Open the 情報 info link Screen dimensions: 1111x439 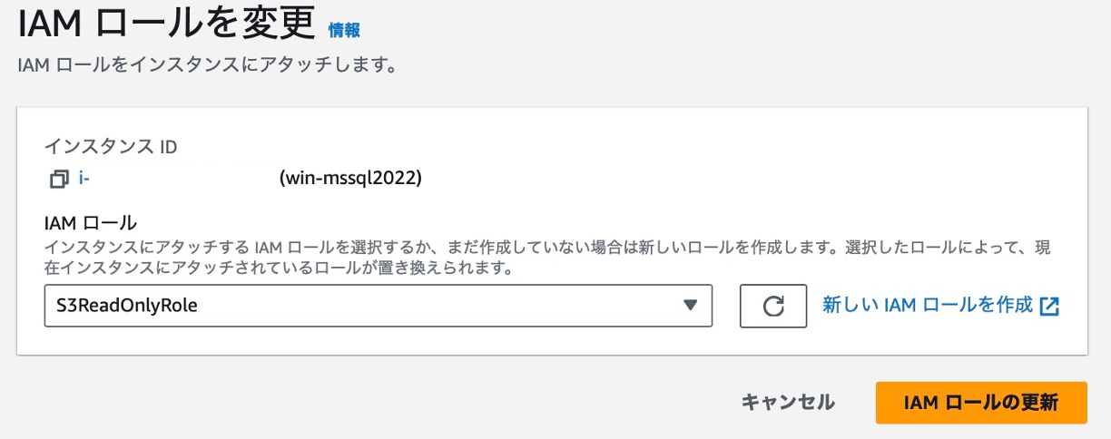point(344,30)
